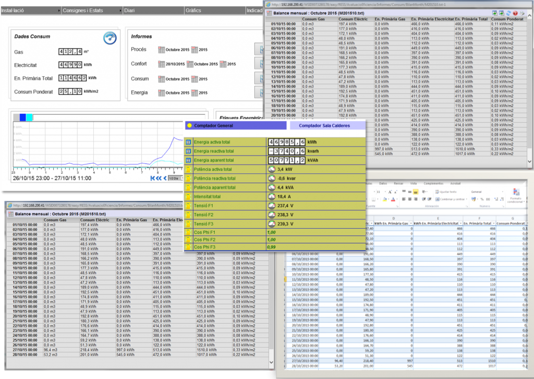Open Energia yearly 2015 calendar icon
534x379 pixels.
pos(195,93)
